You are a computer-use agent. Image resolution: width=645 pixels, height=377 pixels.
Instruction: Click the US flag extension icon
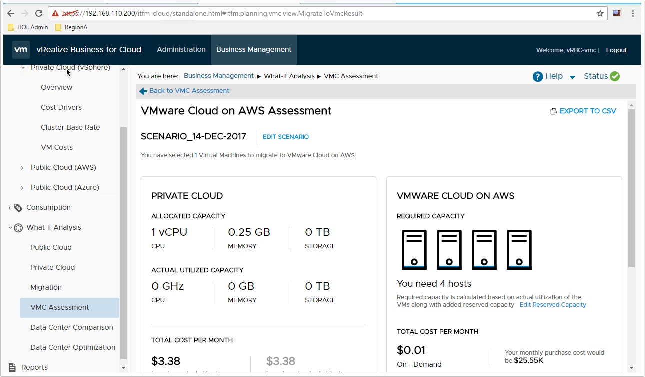(x=617, y=13)
